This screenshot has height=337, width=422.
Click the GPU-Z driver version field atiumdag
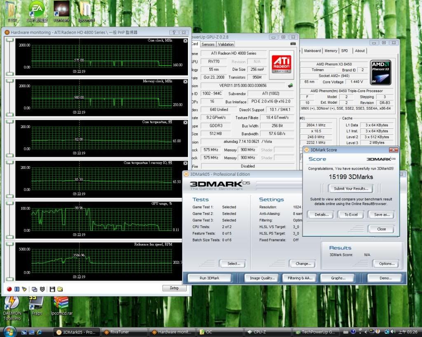pos(248,142)
